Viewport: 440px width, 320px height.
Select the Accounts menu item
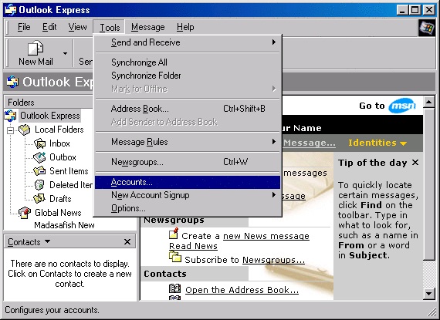188,182
